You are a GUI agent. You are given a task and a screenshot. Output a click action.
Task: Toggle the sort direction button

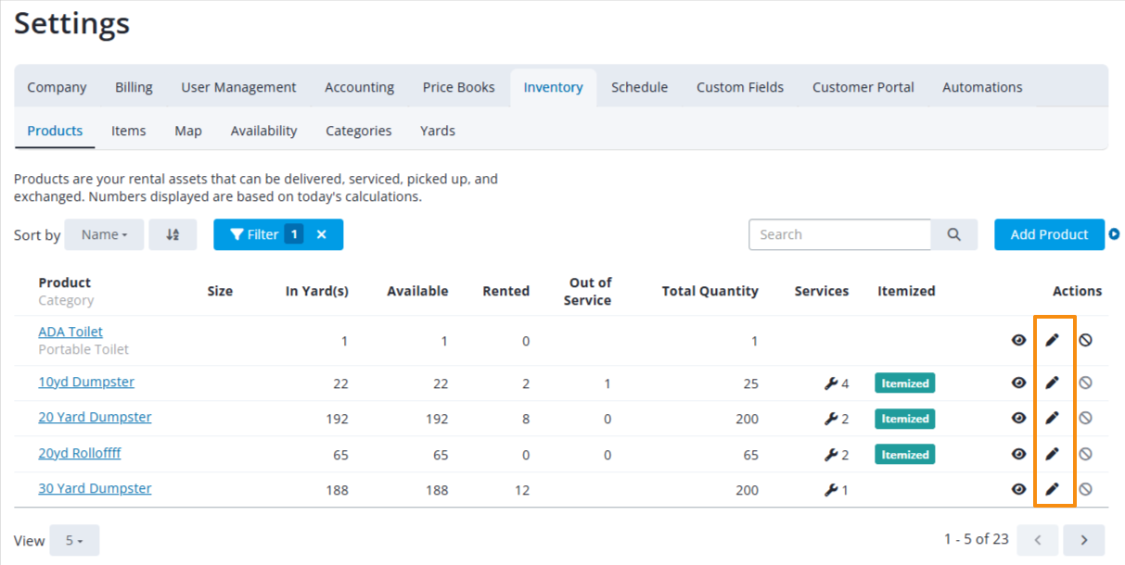click(173, 234)
